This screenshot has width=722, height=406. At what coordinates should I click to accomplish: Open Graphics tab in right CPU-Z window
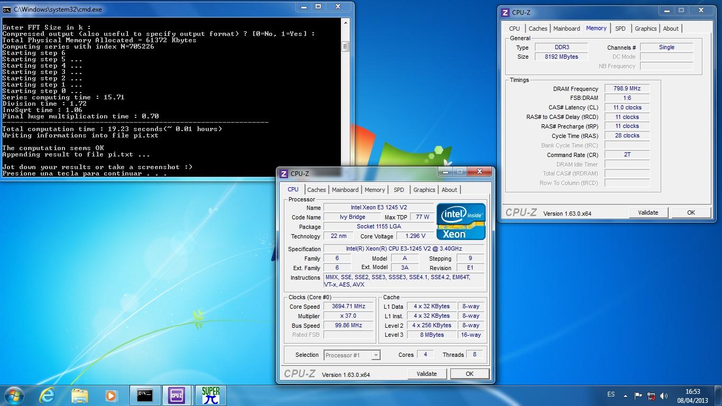[x=646, y=29]
